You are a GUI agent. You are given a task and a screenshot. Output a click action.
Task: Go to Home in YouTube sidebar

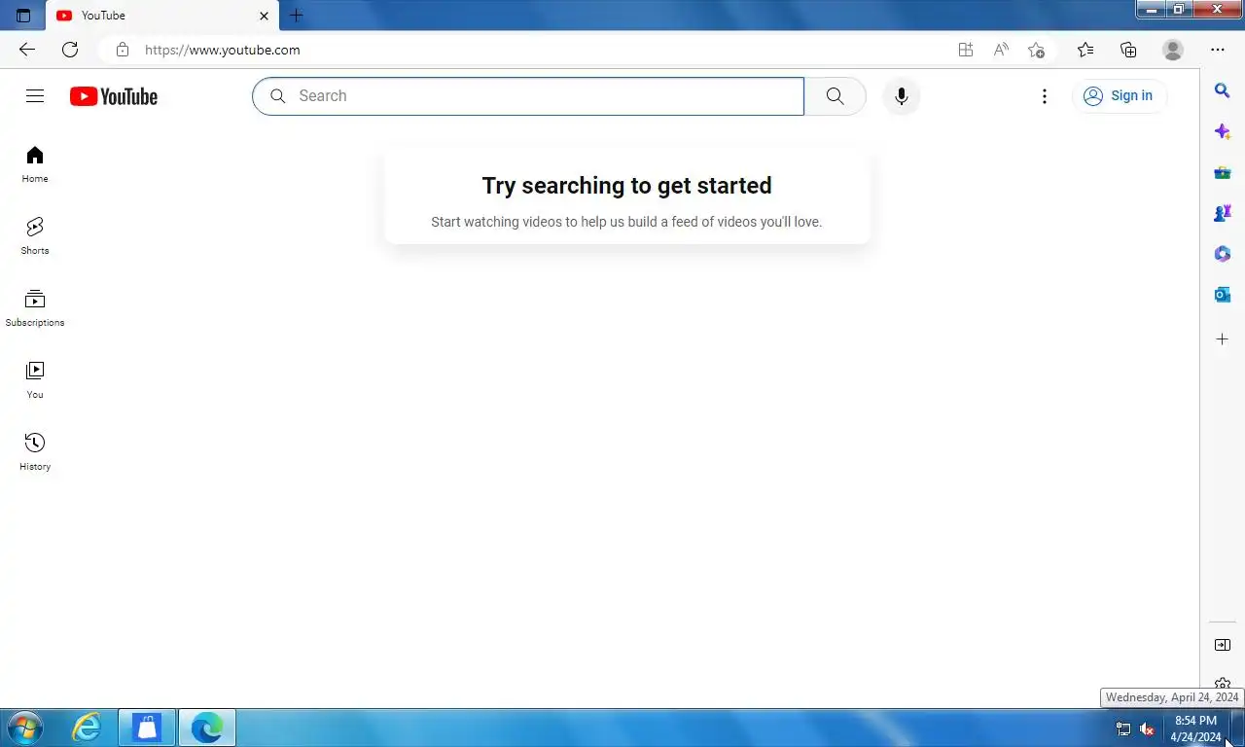35,164
